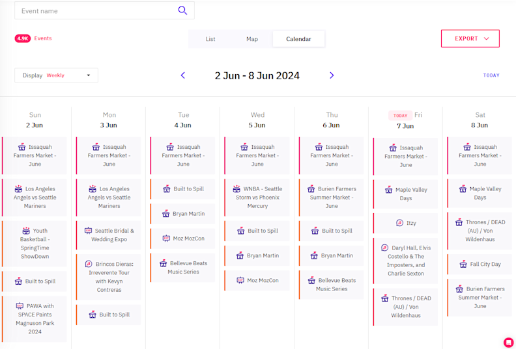The height and width of the screenshot is (349, 516).
Task: Click the Seattle Bridal & Wedding Expo icon
Action: (x=88, y=231)
